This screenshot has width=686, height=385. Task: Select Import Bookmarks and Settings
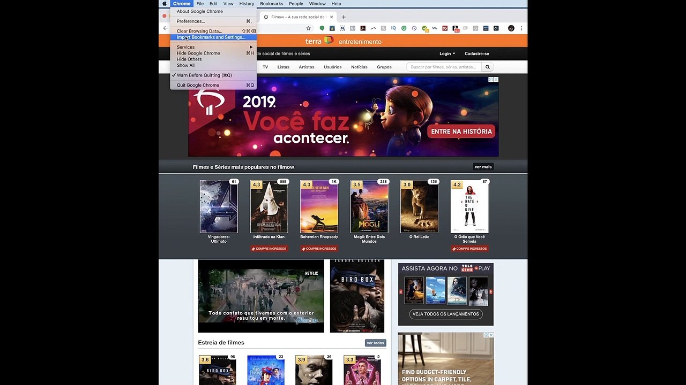click(213, 37)
